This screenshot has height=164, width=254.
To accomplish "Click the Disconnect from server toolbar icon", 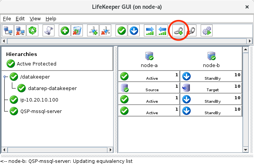I will [x=20, y=30].
